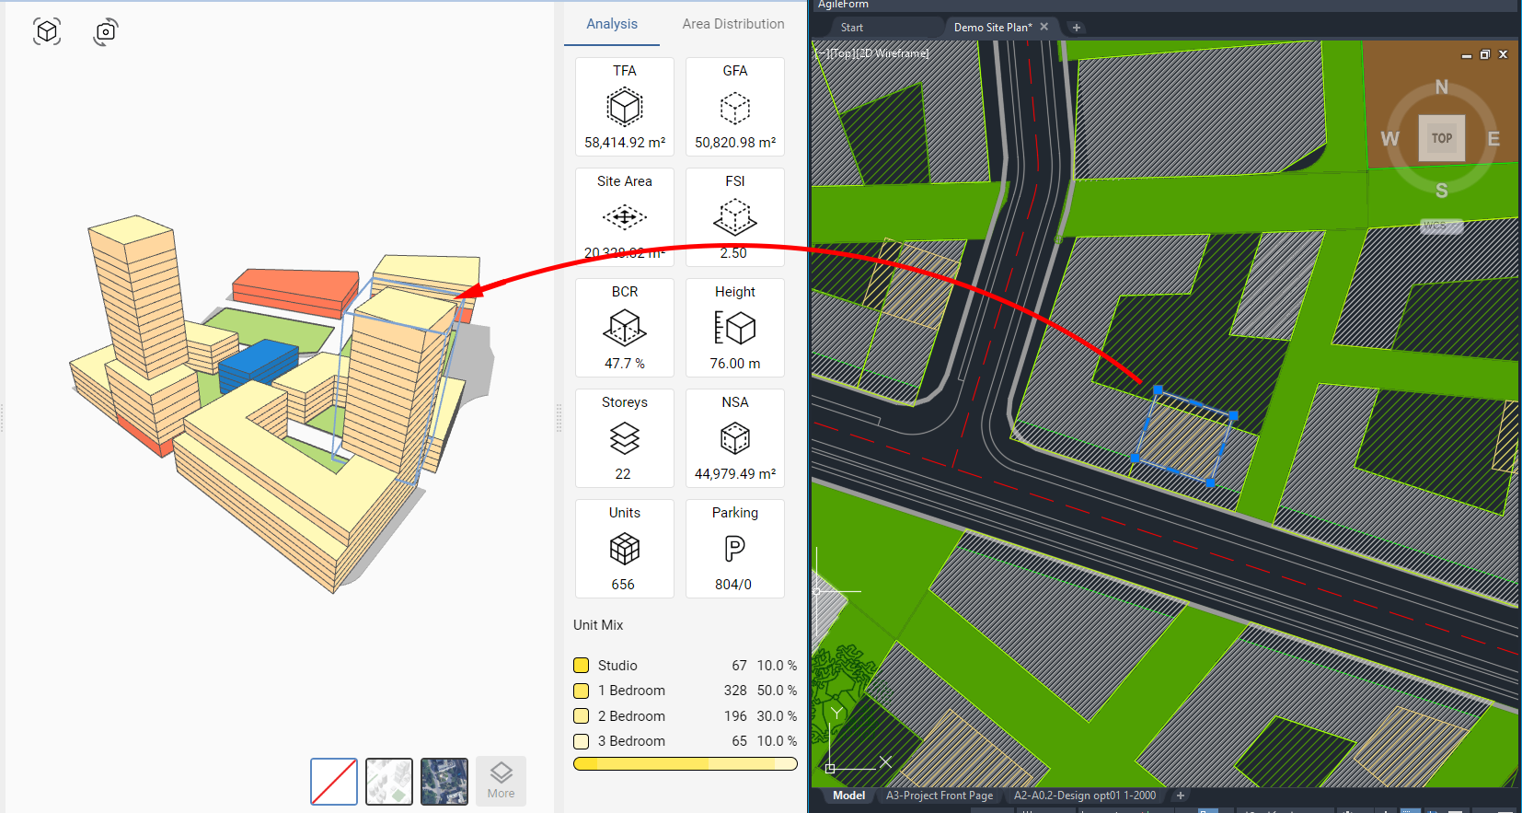Viewport: 1522px width, 813px height.
Task: Select the red flat-roofed building in the 3D model
Action: point(294,291)
